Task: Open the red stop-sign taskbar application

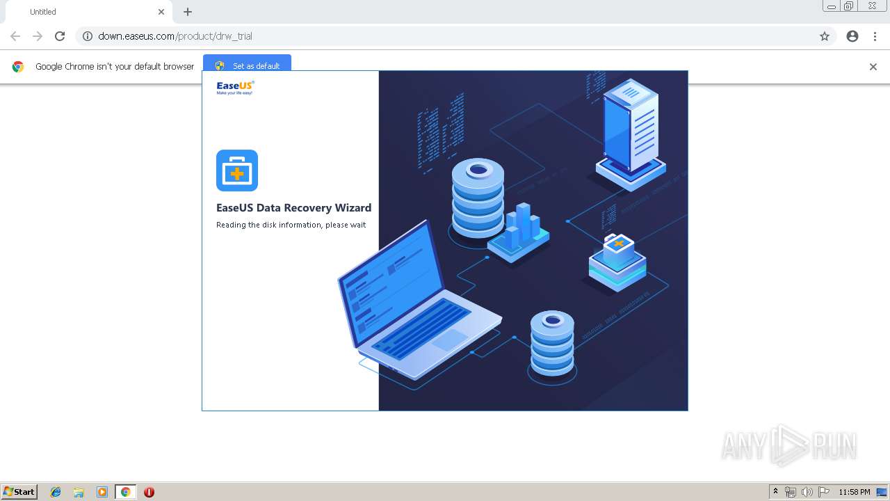Action: click(149, 492)
